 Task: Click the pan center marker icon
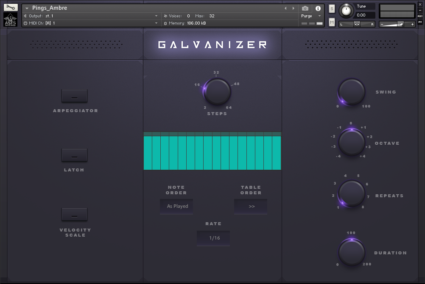pos(357,24)
